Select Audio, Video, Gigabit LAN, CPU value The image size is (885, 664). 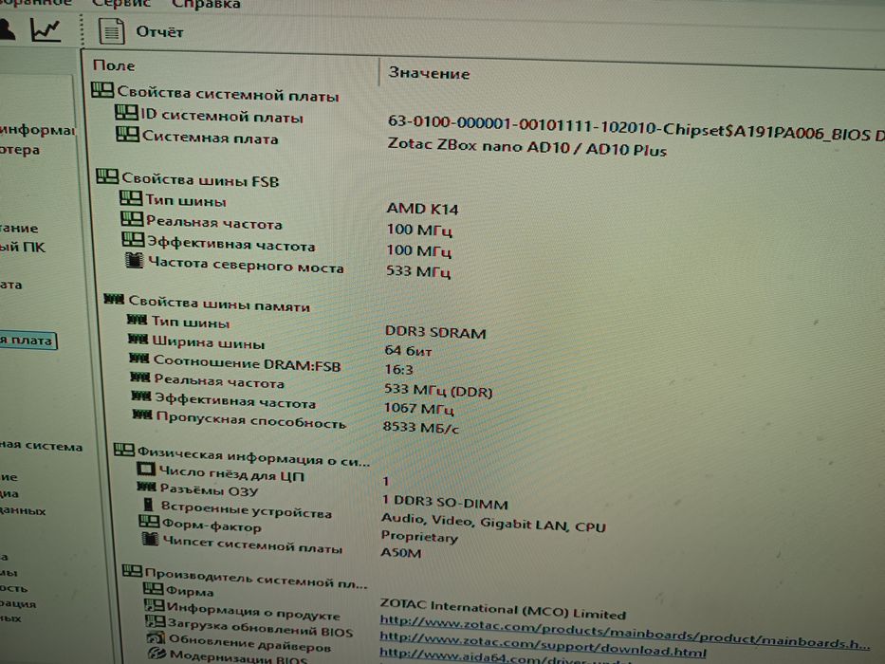pos(493,523)
